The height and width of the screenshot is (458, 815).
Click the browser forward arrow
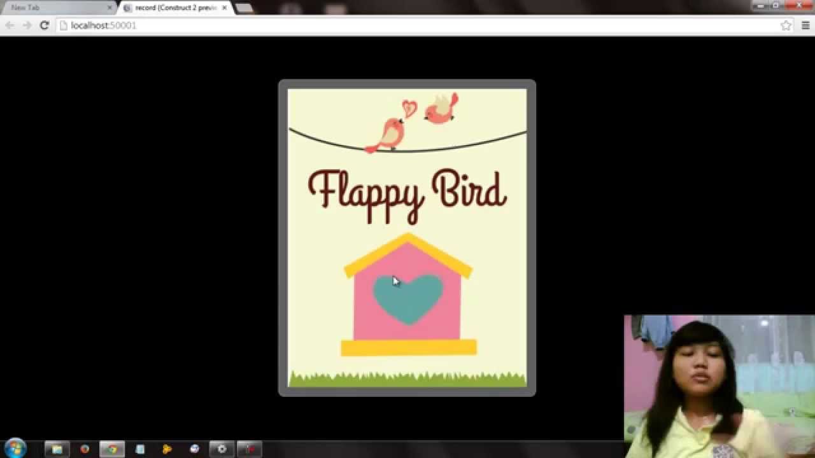27,25
